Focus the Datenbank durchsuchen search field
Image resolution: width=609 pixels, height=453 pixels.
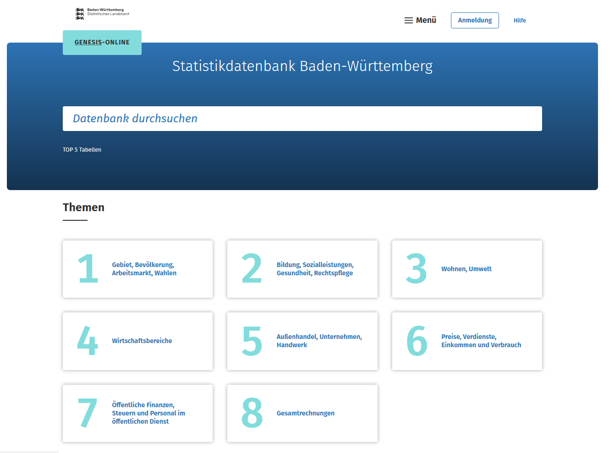click(302, 119)
